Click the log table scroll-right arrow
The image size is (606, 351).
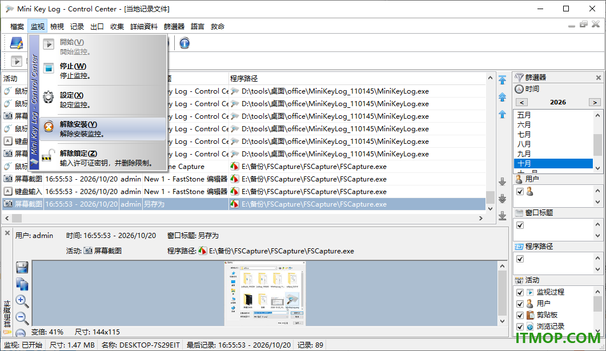tap(481, 219)
